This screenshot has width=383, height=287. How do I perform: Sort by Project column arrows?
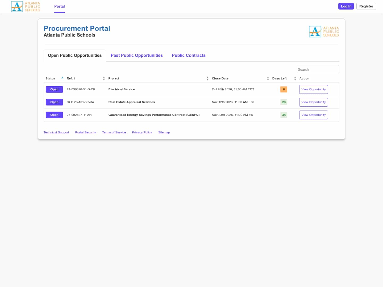(207, 78)
